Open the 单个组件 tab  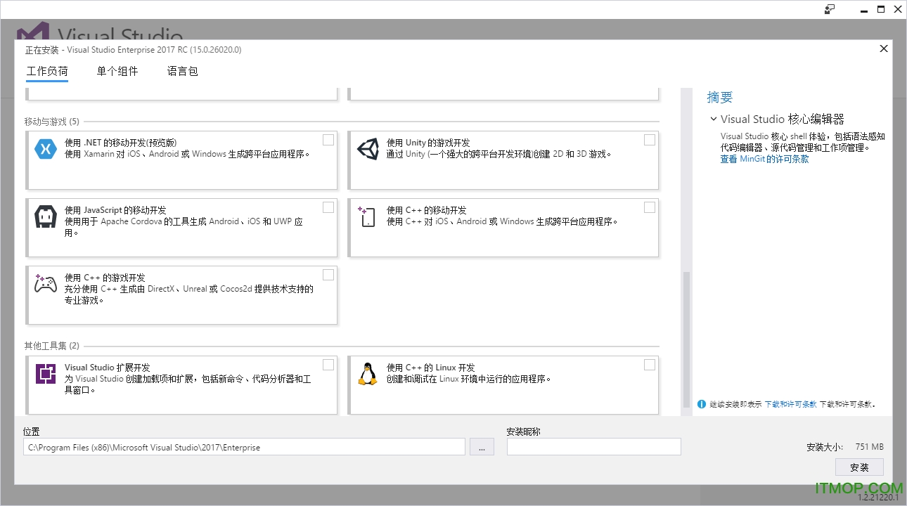(x=117, y=71)
